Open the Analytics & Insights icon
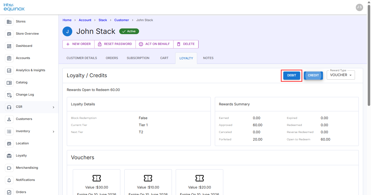 (x=9, y=70)
